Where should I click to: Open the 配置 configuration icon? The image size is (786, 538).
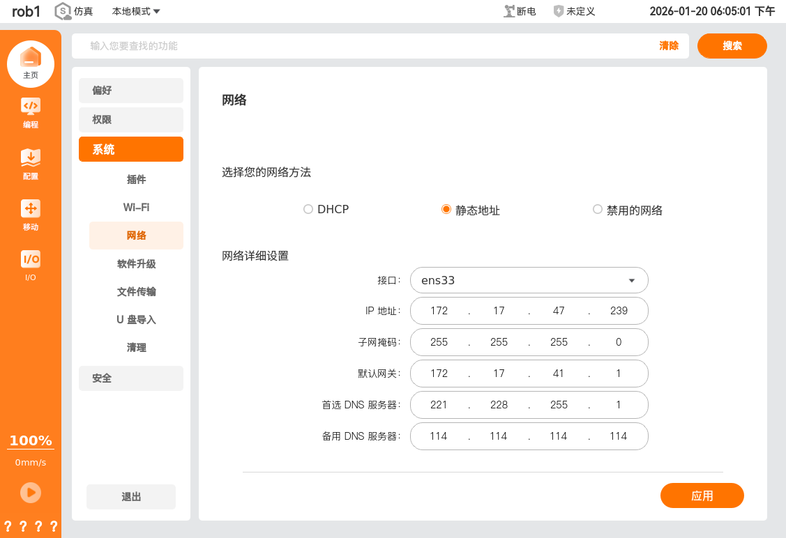tap(31, 157)
